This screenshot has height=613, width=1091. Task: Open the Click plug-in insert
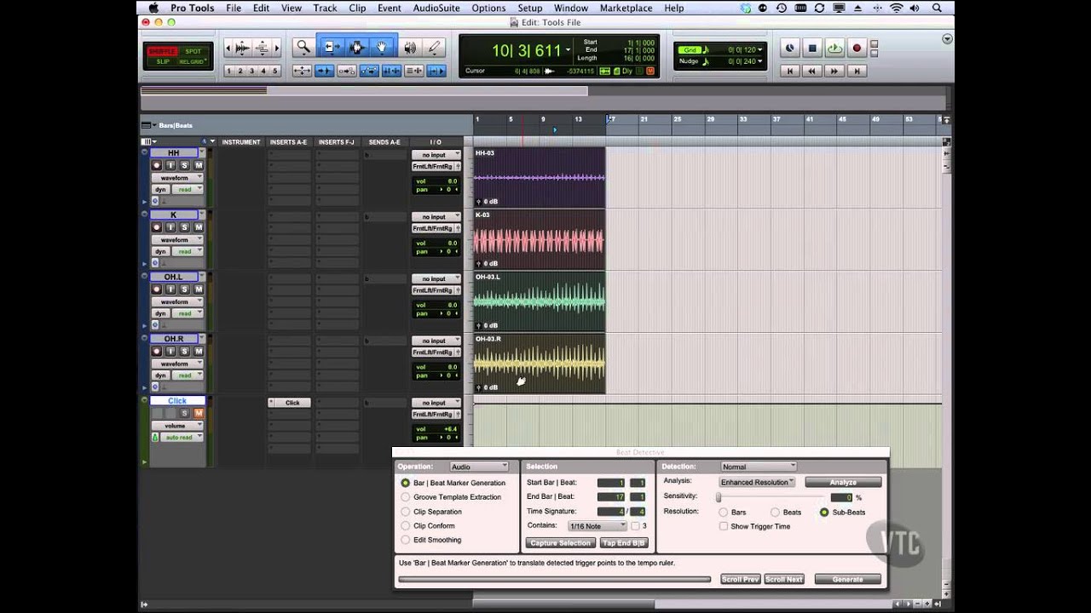(292, 403)
